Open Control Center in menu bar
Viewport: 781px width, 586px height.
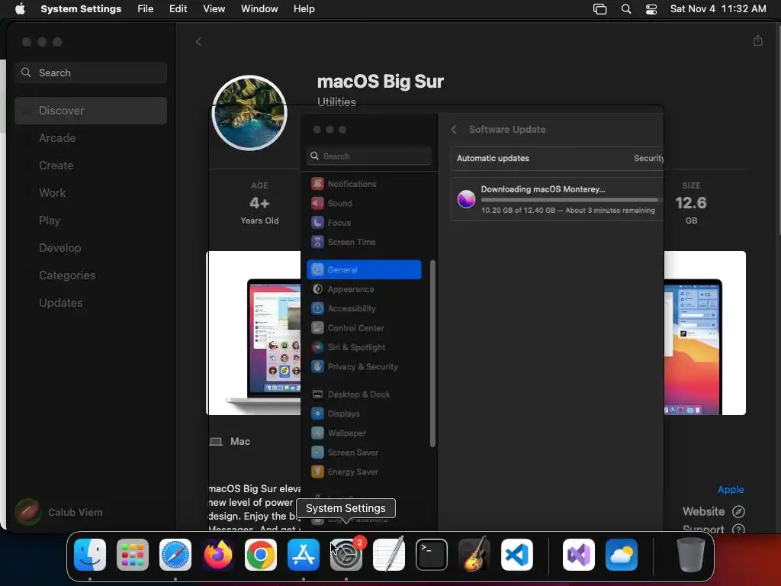point(651,9)
